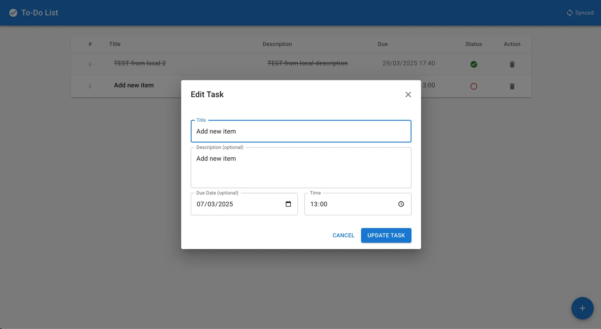Click the To-Do List checkmark logo
The height and width of the screenshot is (329, 601).
click(13, 13)
